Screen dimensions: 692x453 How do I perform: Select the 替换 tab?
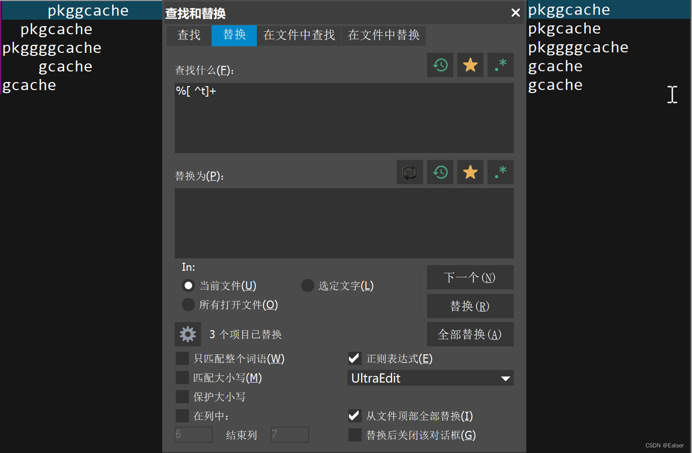(234, 35)
